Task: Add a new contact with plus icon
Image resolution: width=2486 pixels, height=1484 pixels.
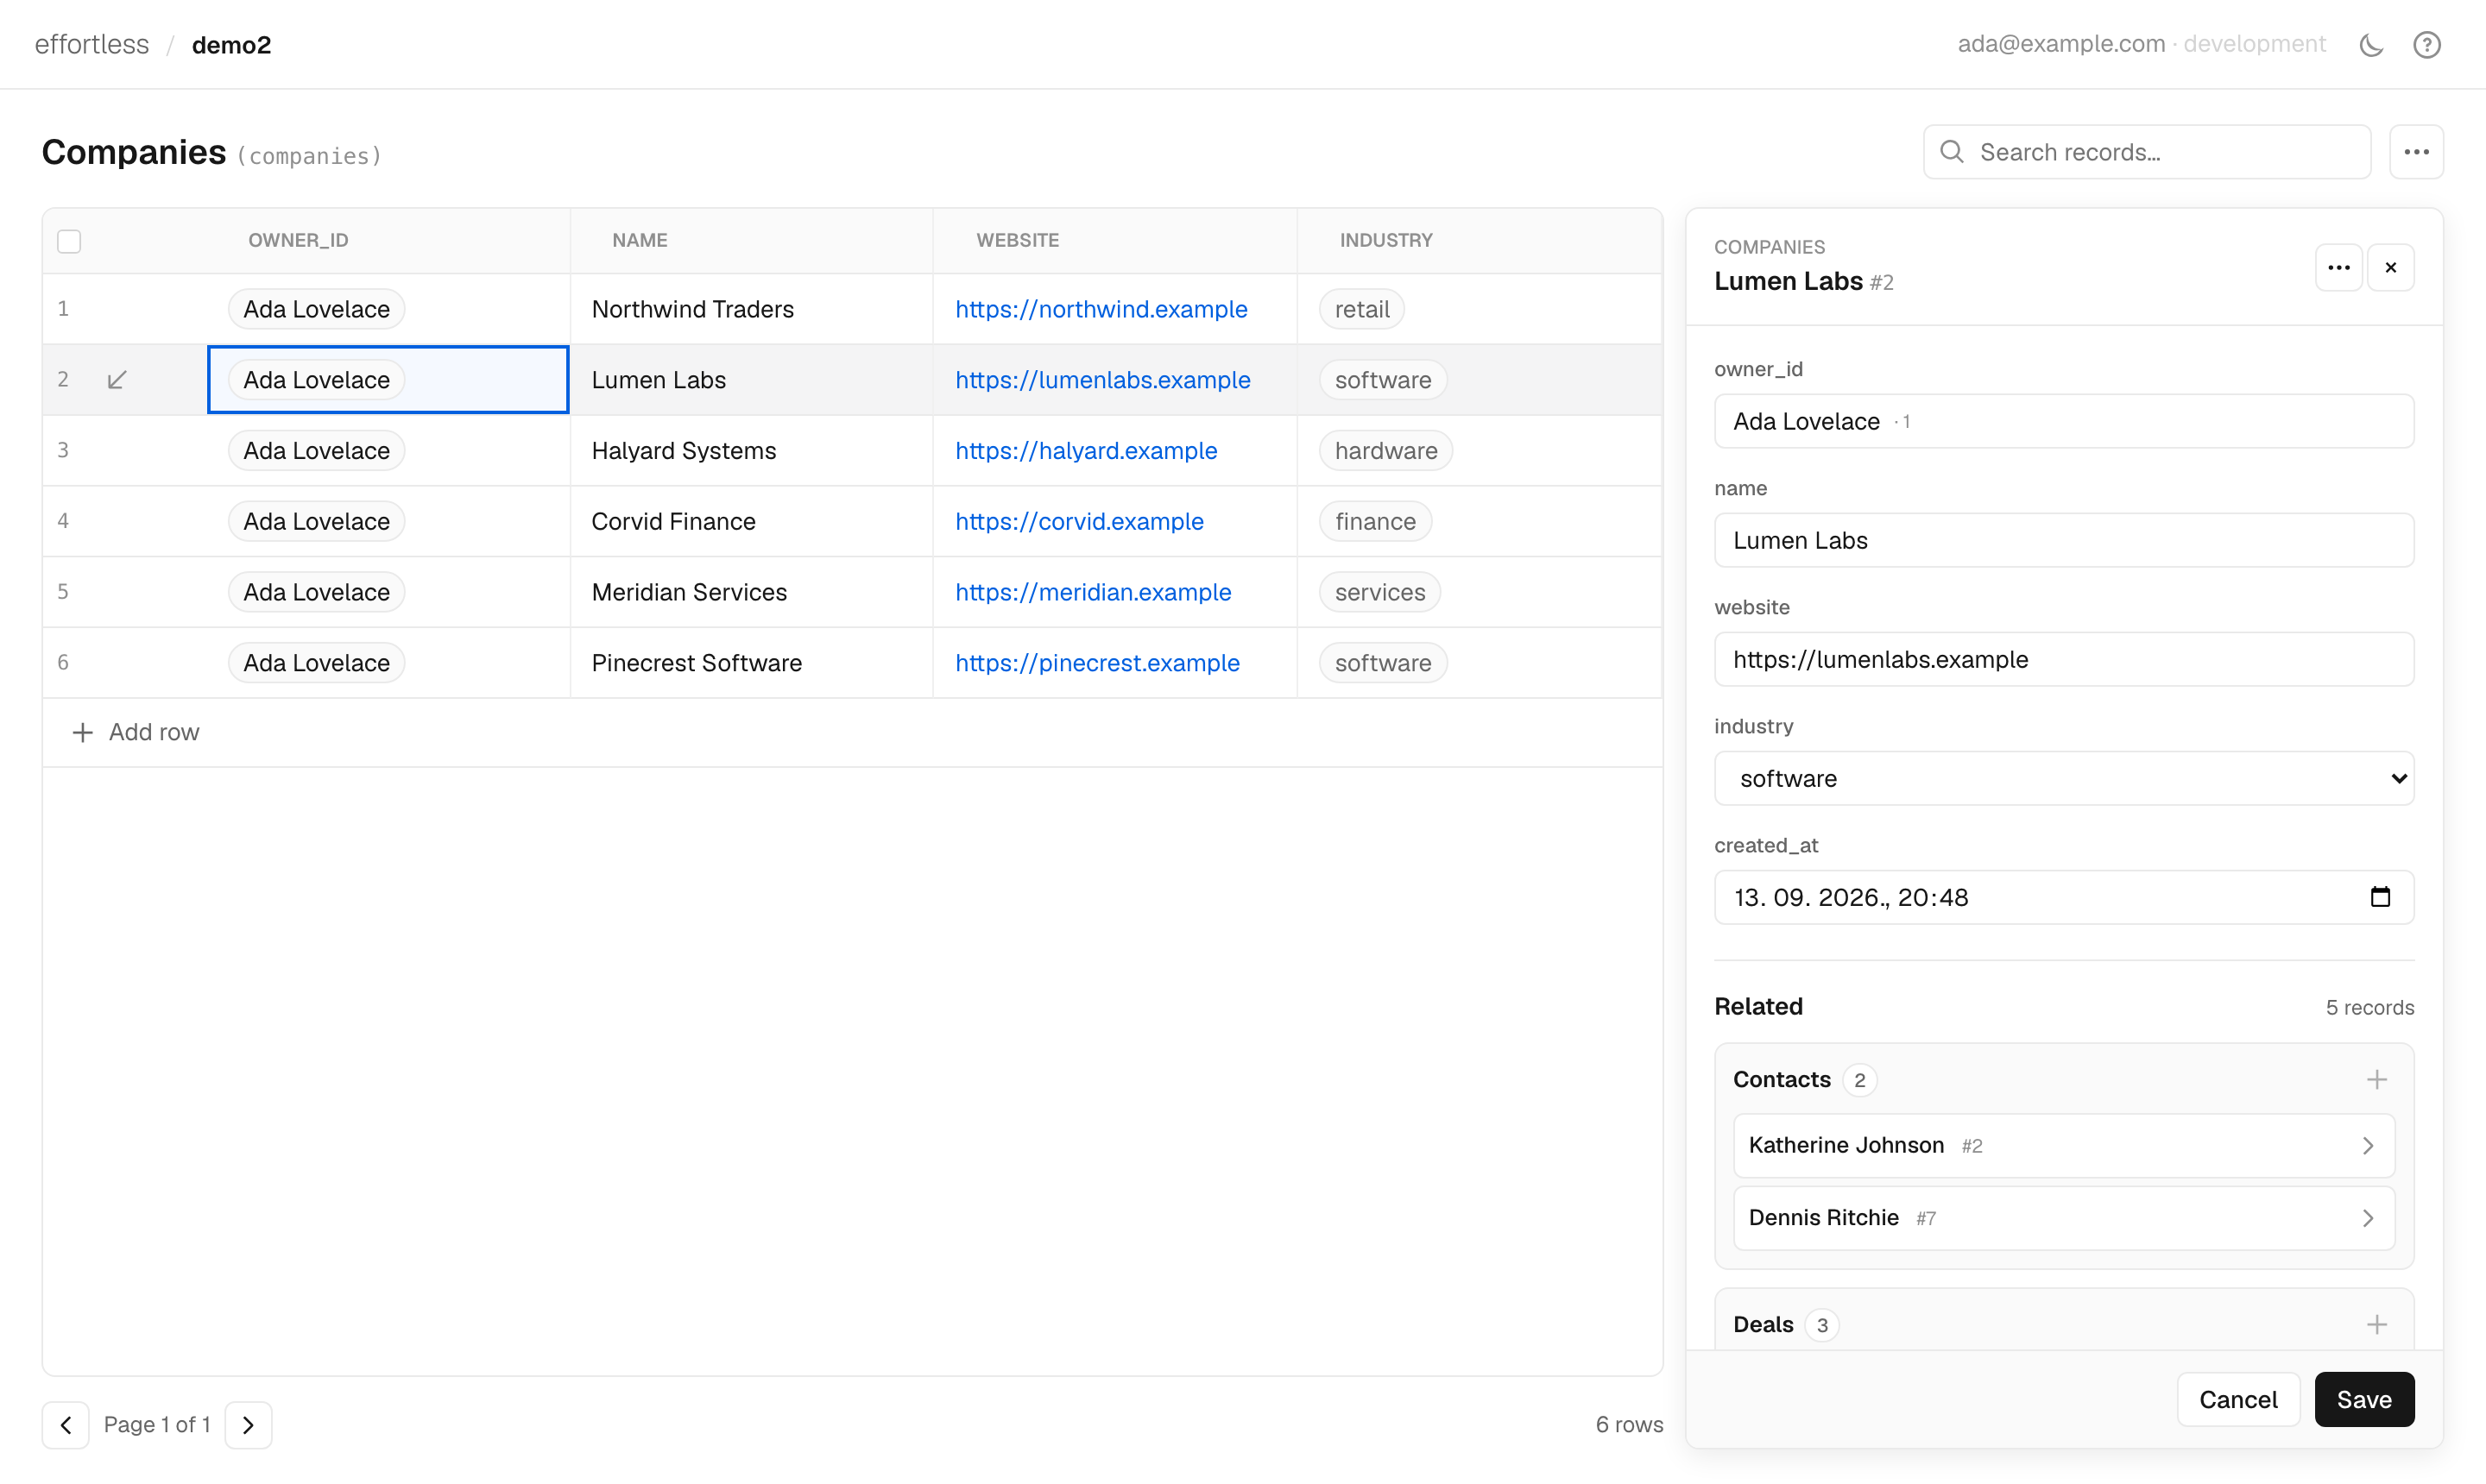Action: pos(2376,1079)
